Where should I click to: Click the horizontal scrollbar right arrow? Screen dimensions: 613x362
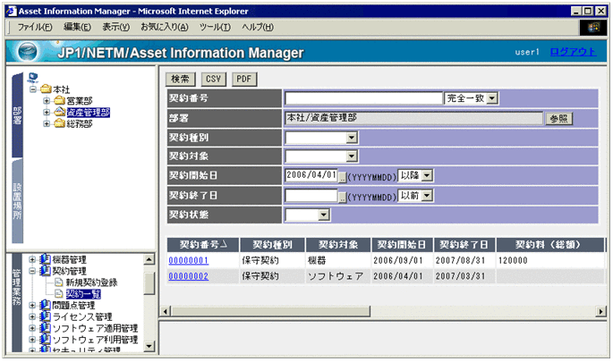(x=600, y=311)
